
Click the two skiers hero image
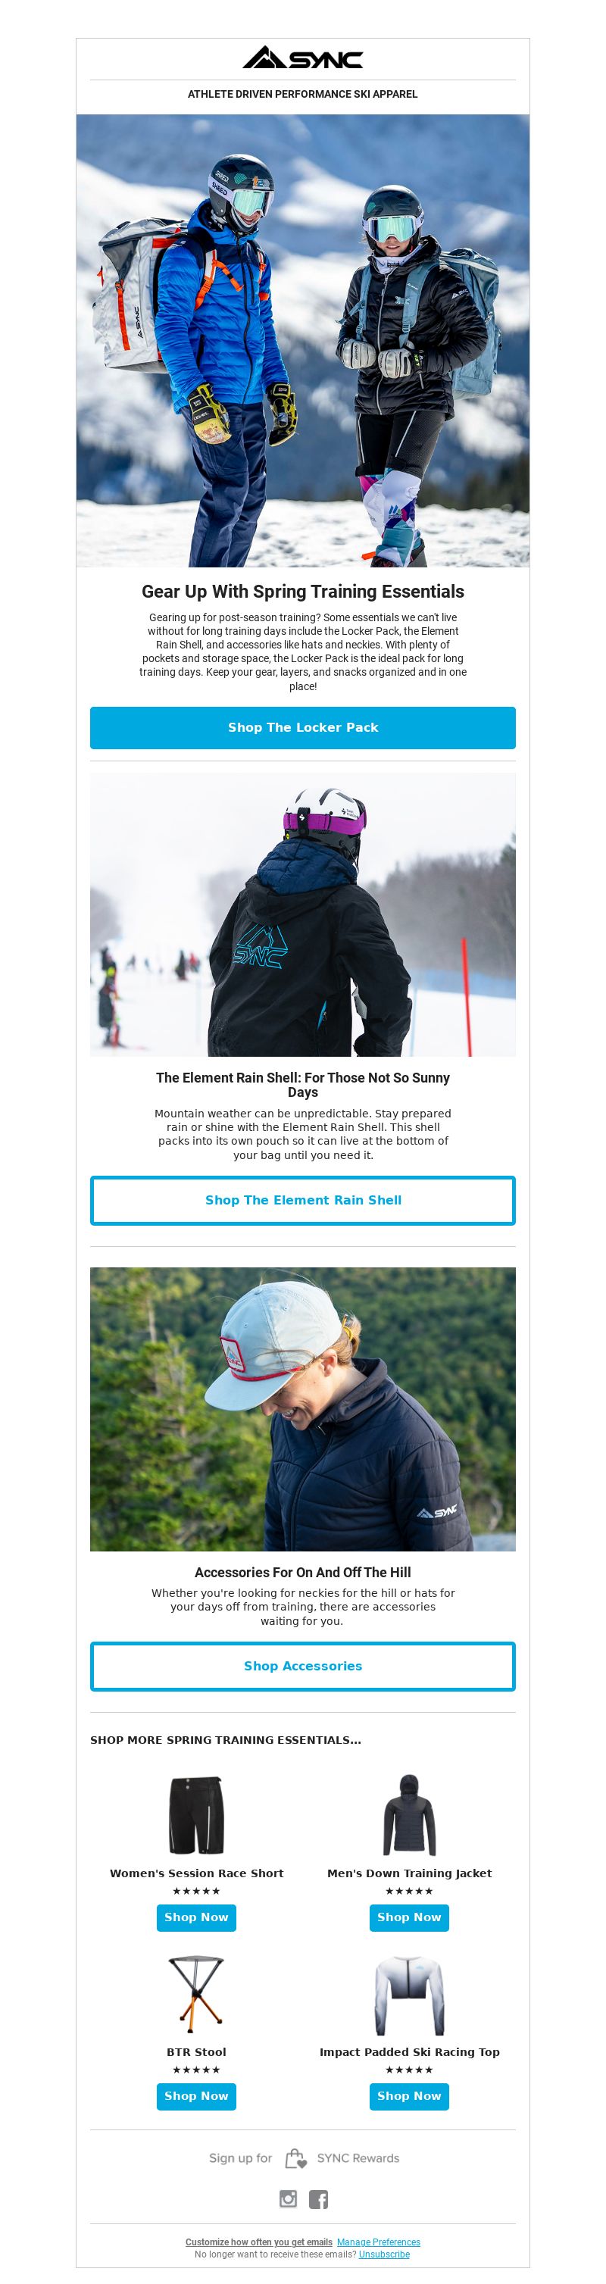[303, 340]
